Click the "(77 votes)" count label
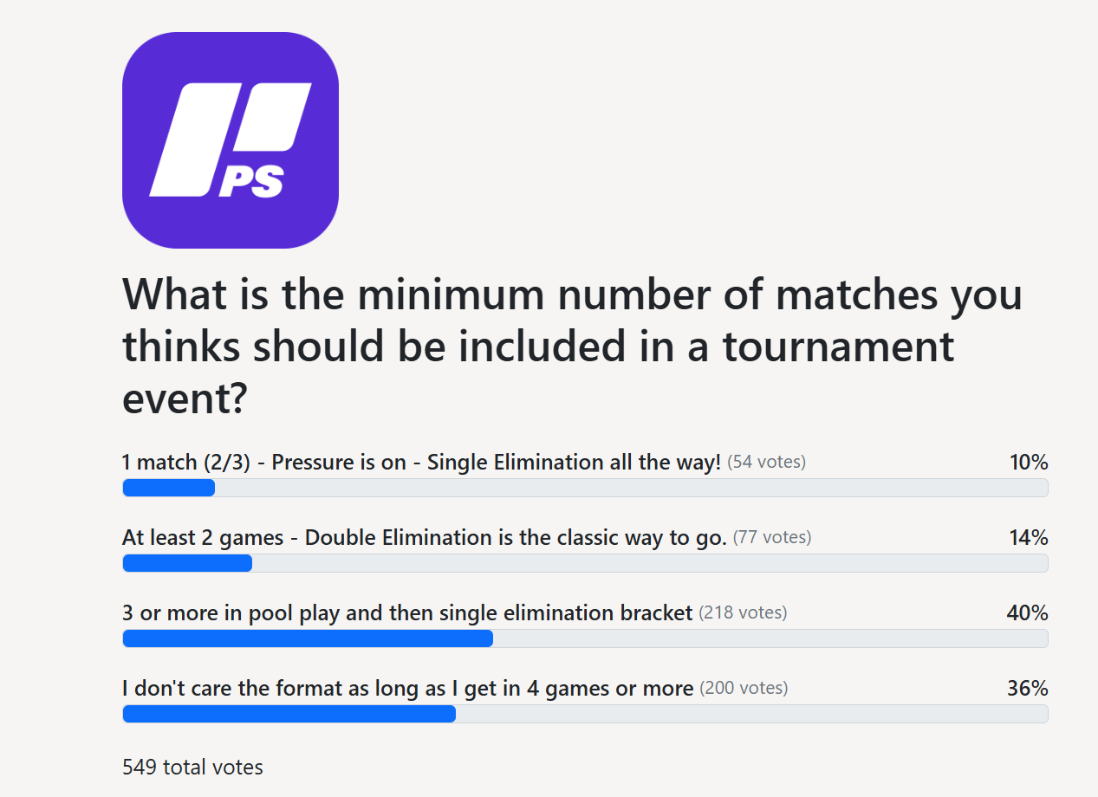 (772, 538)
